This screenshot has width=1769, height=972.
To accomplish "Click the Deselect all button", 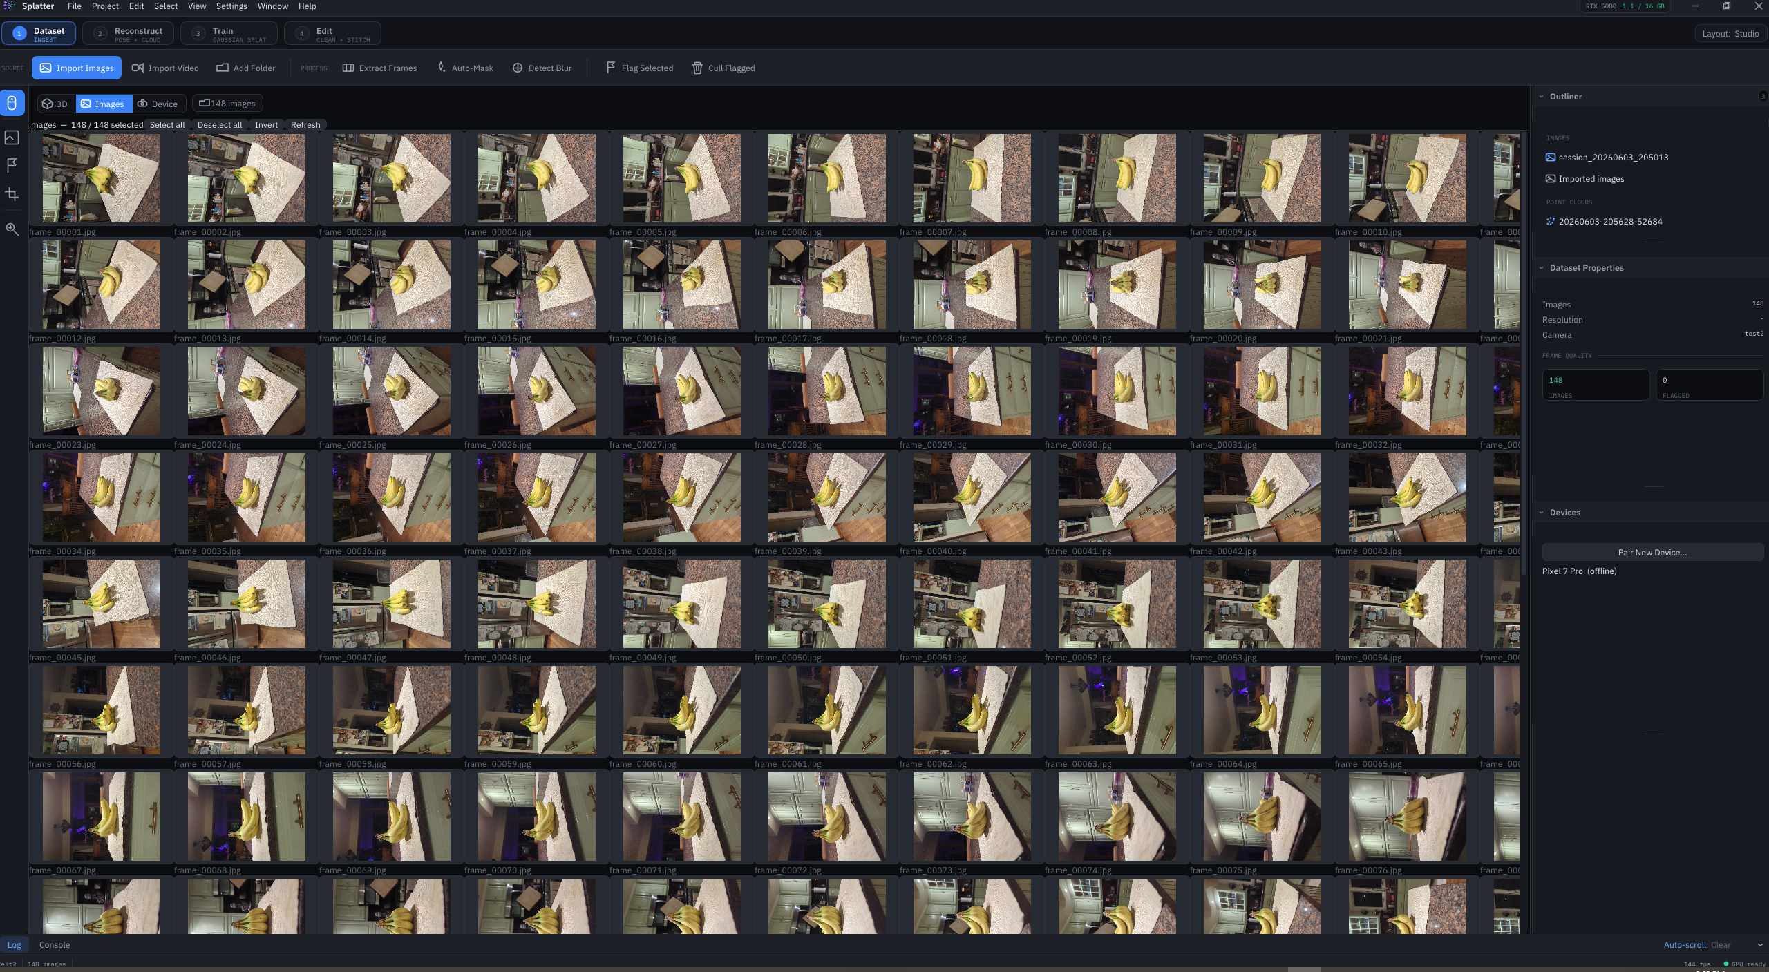I will pos(220,125).
